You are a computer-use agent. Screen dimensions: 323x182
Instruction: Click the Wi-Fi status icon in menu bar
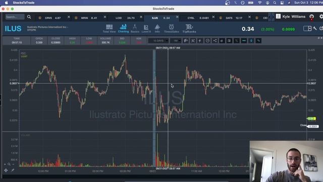pos(260,3)
